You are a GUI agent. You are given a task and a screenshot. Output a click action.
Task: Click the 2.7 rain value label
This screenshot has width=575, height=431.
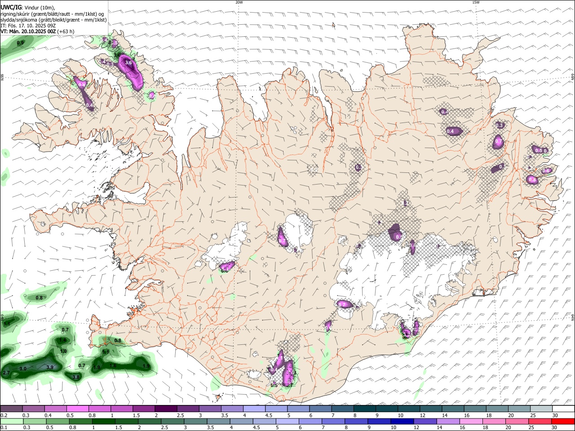click(x=6, y=373)
